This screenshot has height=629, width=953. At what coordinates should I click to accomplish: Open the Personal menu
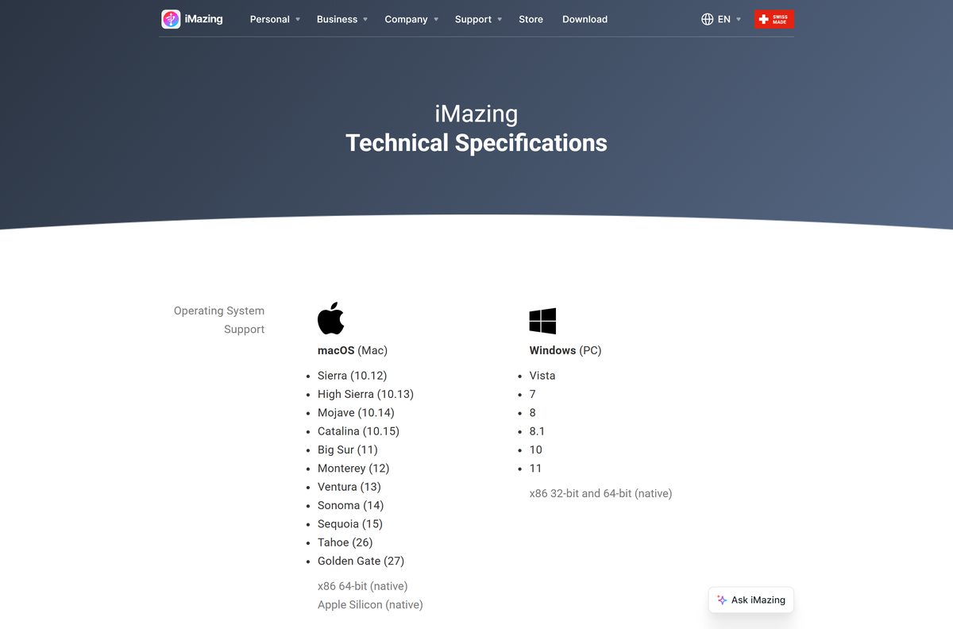pos(270,19)
